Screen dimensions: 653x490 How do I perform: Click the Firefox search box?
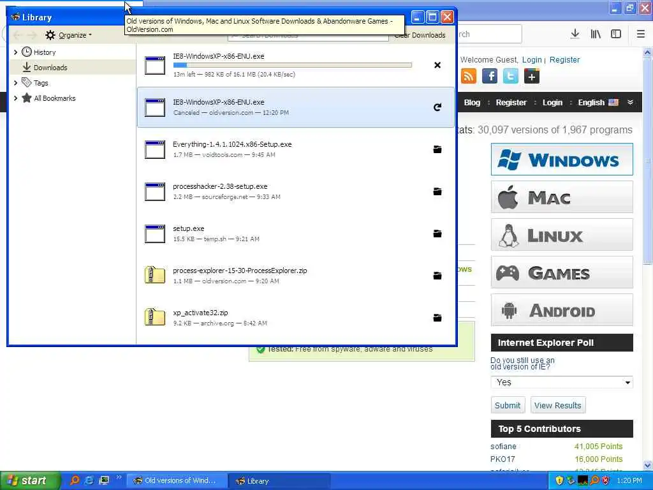(x=489, y=34)
